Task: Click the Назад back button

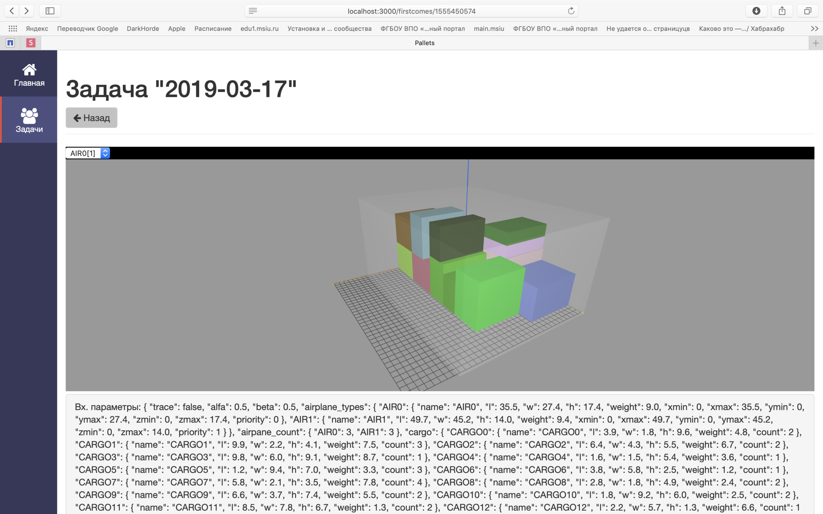Action: pyautogui.click(x=91, y=118)
